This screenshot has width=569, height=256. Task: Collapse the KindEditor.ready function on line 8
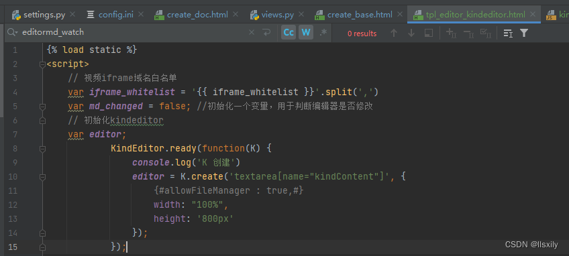coord(42,149)
